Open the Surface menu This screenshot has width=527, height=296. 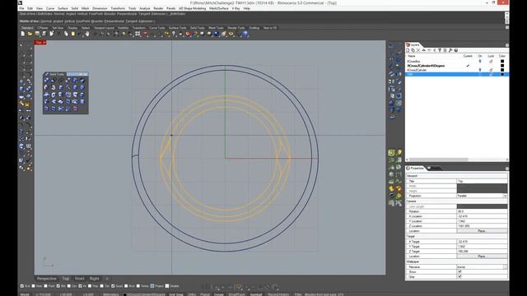[x=63, y=8]
